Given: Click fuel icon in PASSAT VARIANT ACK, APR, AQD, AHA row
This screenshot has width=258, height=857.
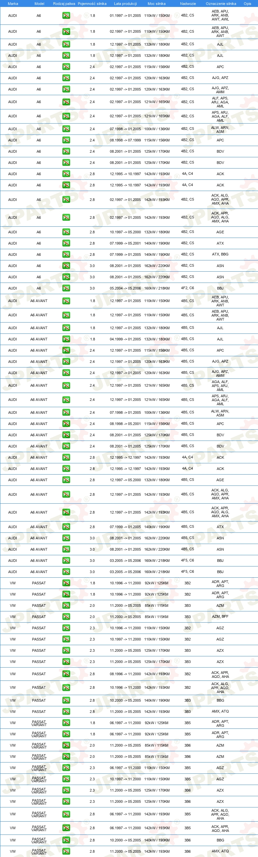Looking at the screenshot, I should (66, 828).
